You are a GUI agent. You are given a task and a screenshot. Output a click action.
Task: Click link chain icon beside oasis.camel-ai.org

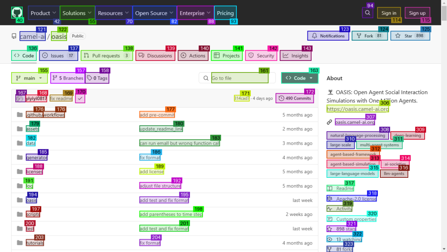[x=329, y=122]
